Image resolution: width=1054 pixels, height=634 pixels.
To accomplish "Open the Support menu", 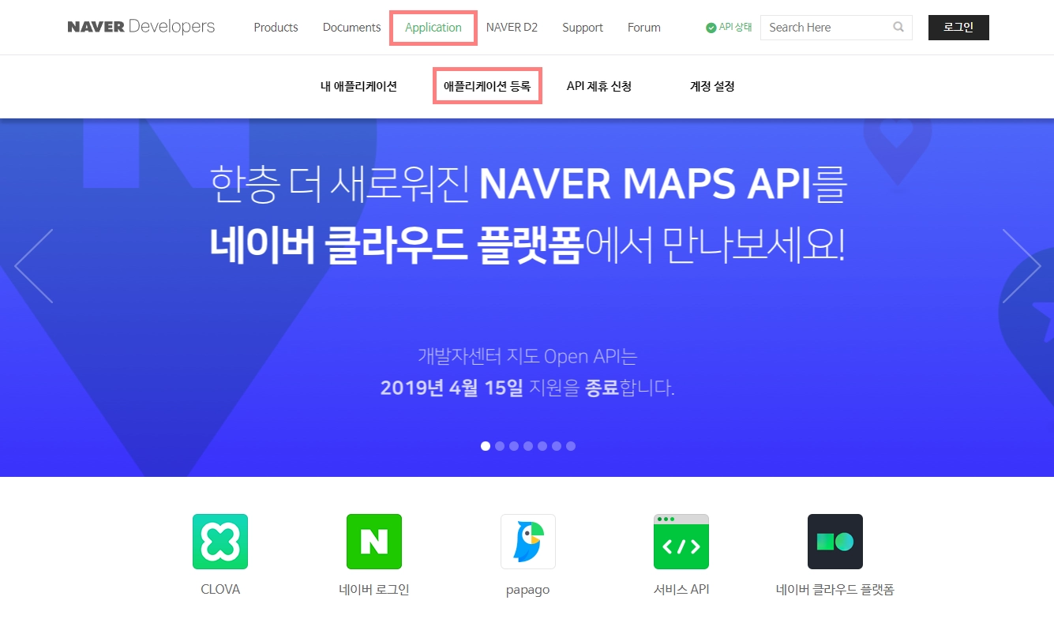I will 583,28.
